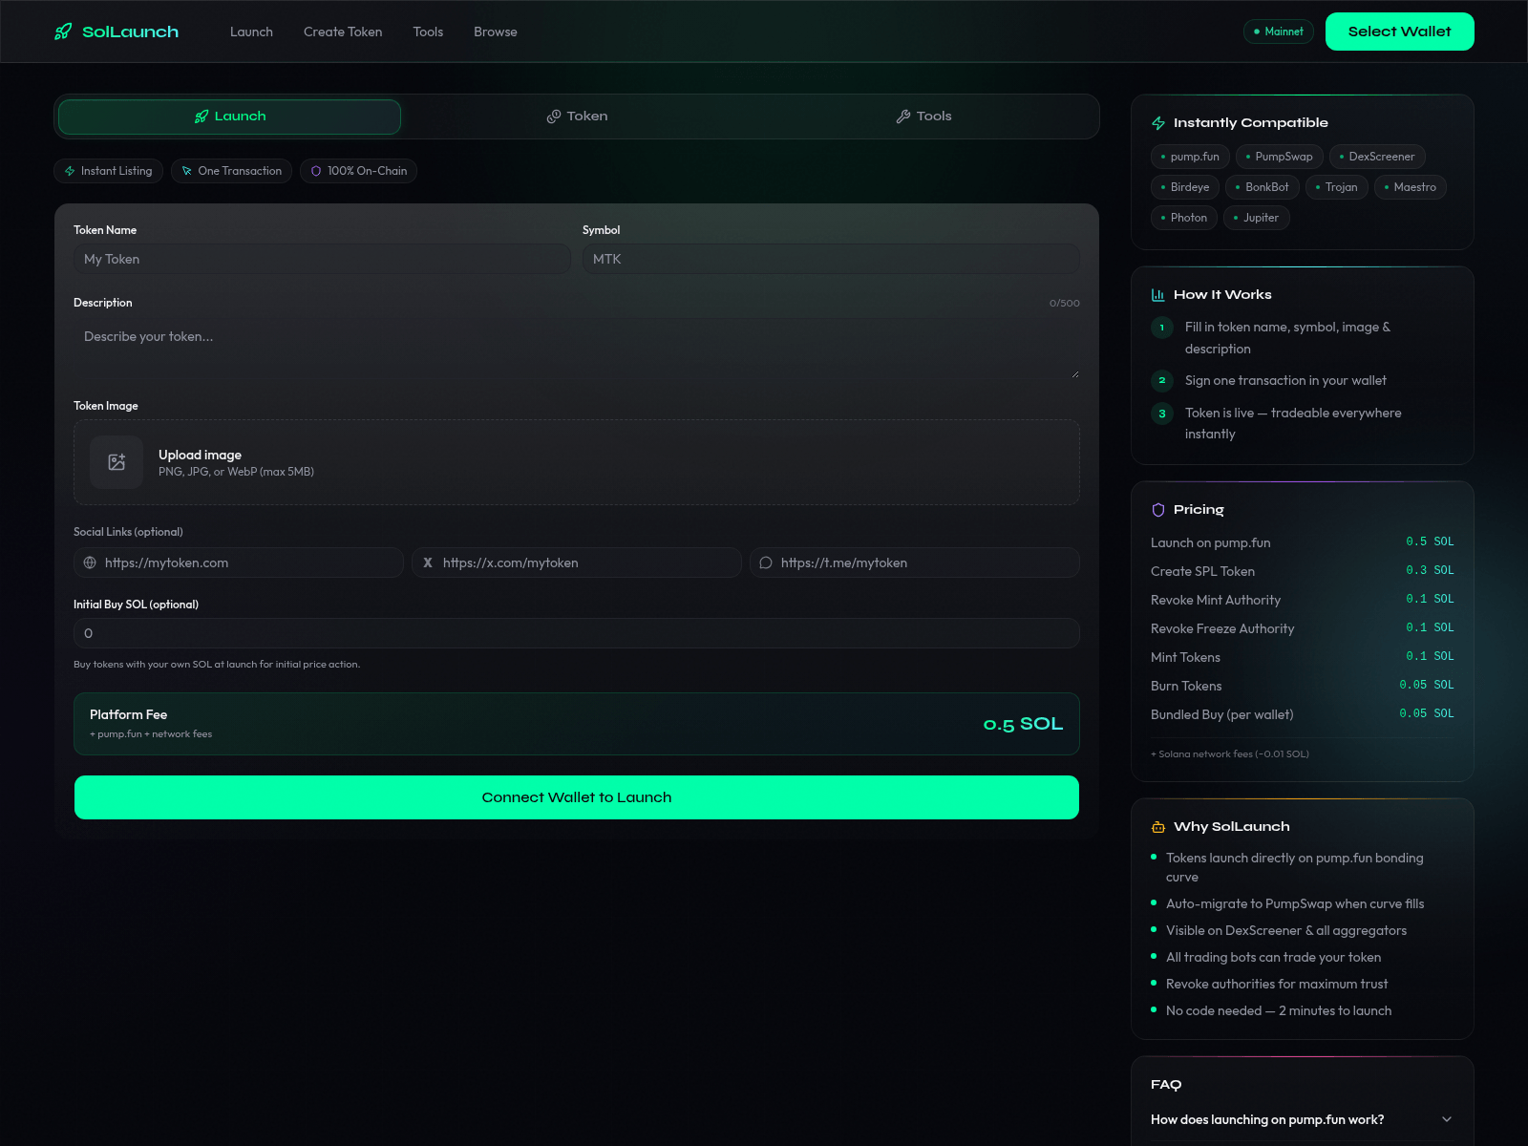Switch to the Launch tab
The width and height of the screenshot is (1528, 1146).
point(229,117)
